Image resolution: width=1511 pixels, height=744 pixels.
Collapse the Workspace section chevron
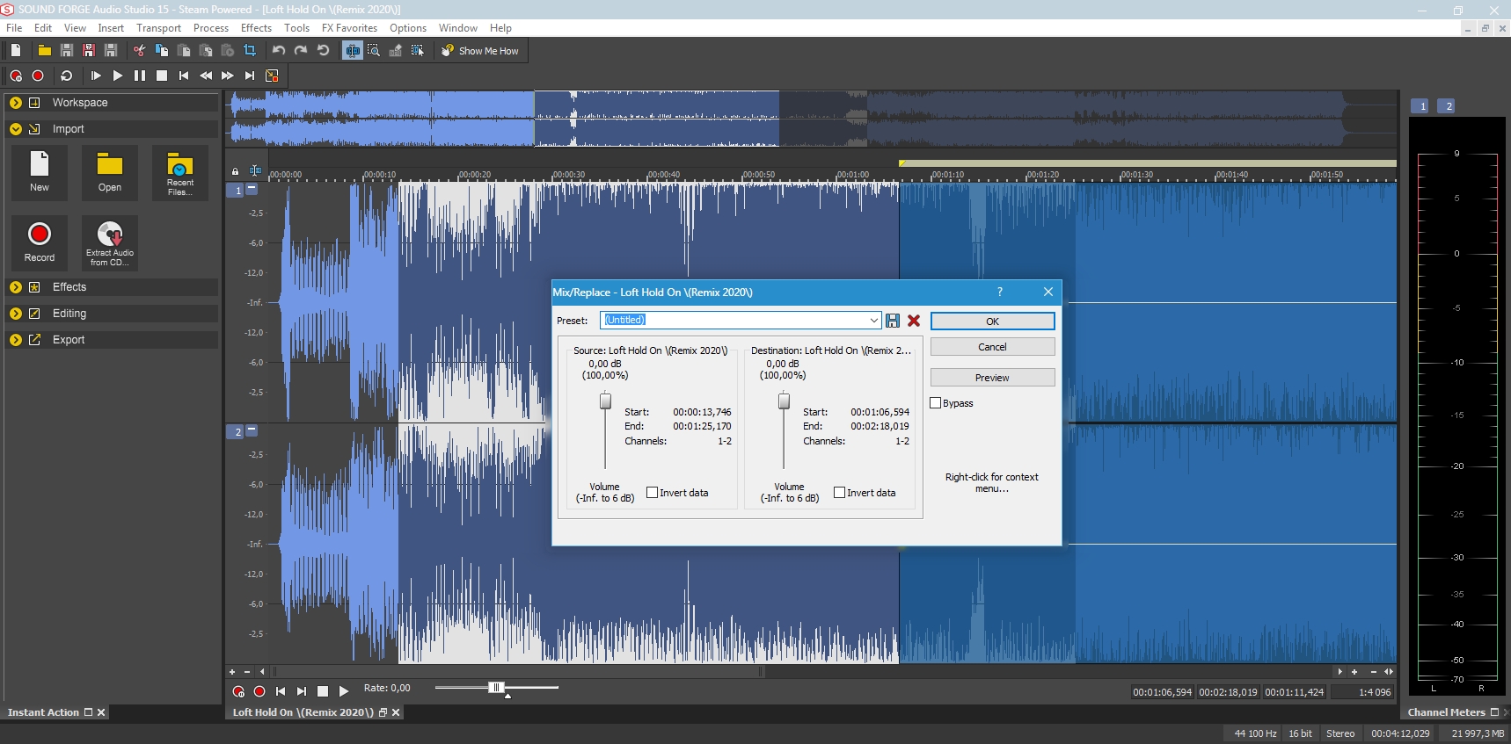pos(16,103)
